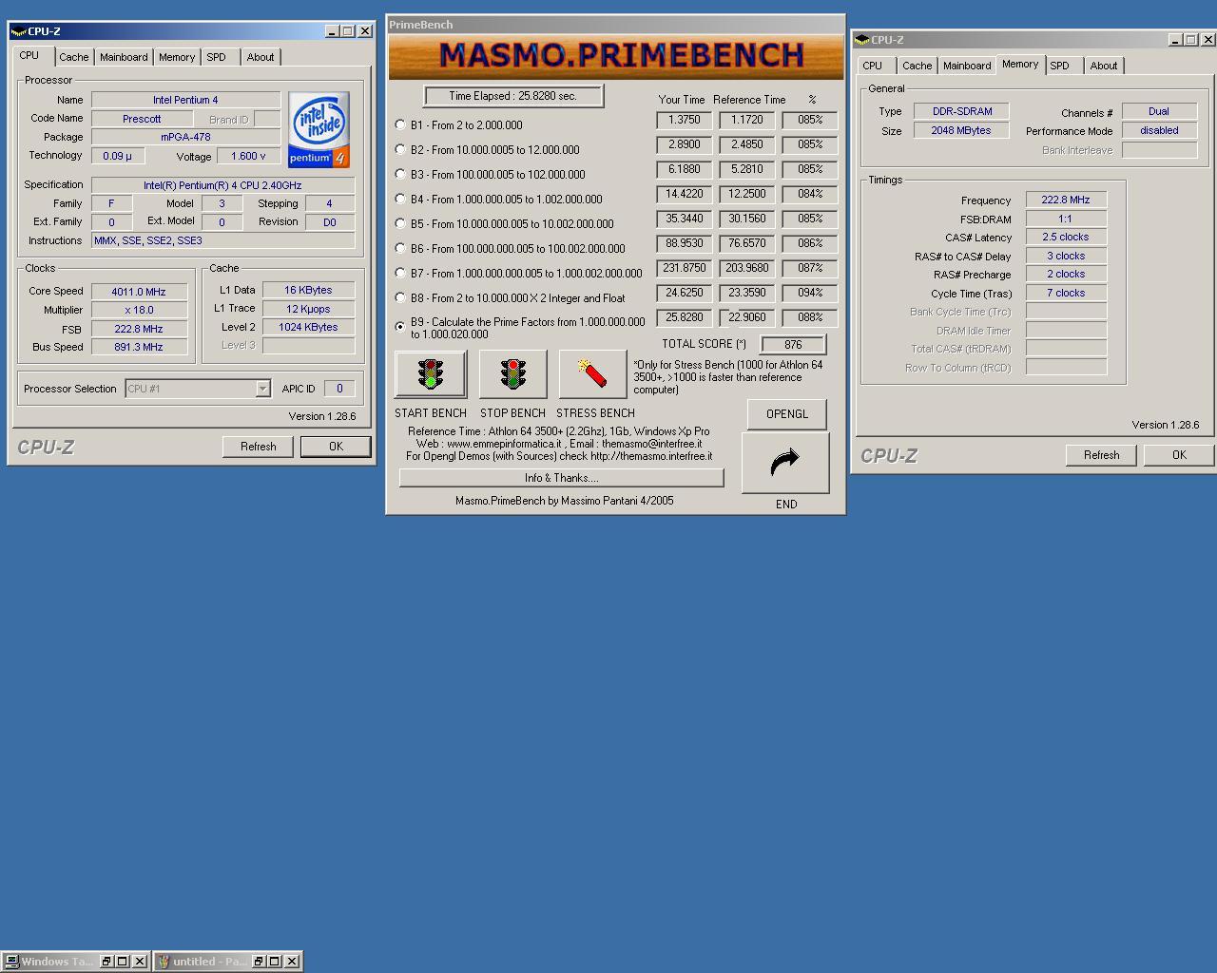Click the dynamite STRESS BENCH icon
This screenshot has width=1217, height=973.
(593, 374)
